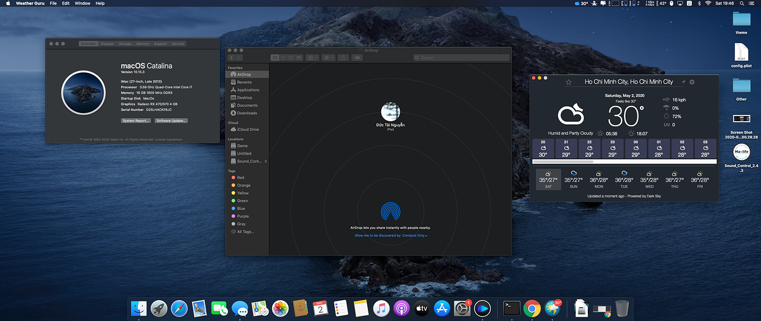761x321 pixels.
Task: Open Calendar from the Dock
Action: pyautogui.click(x=321, y=308)
